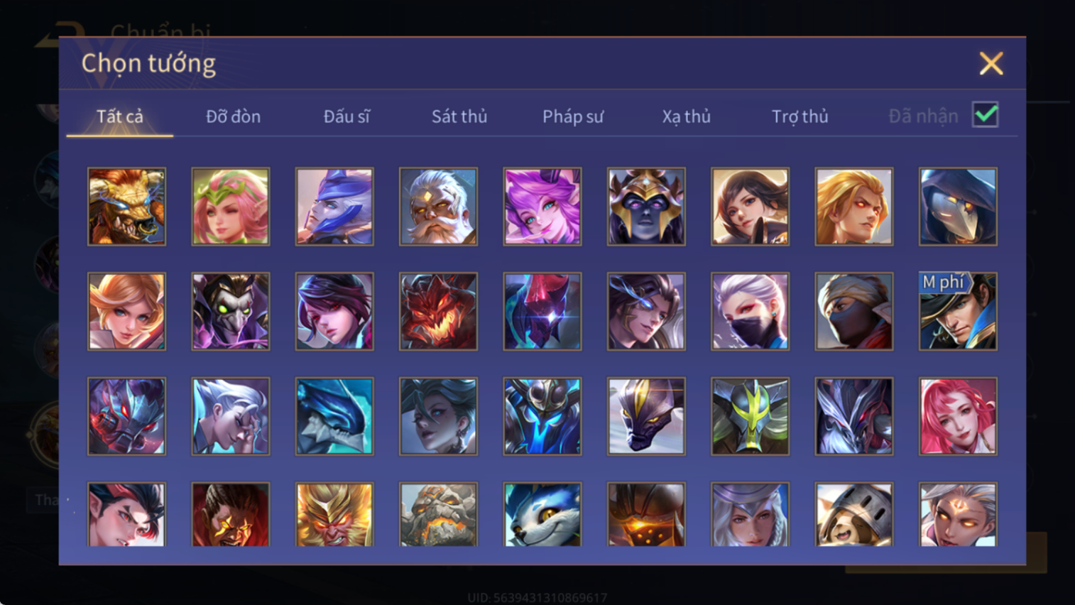Viewport: 1075px width, 605px height.
Task: Toggle the Đã nhận checkbox
Action: pyautogui.click(x=986, y=115)
